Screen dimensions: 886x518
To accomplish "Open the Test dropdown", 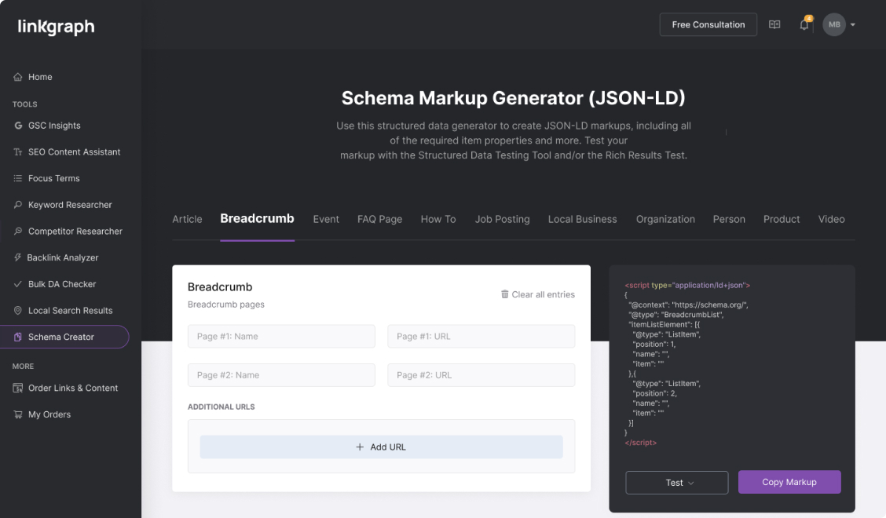I will tap(676, 483).
